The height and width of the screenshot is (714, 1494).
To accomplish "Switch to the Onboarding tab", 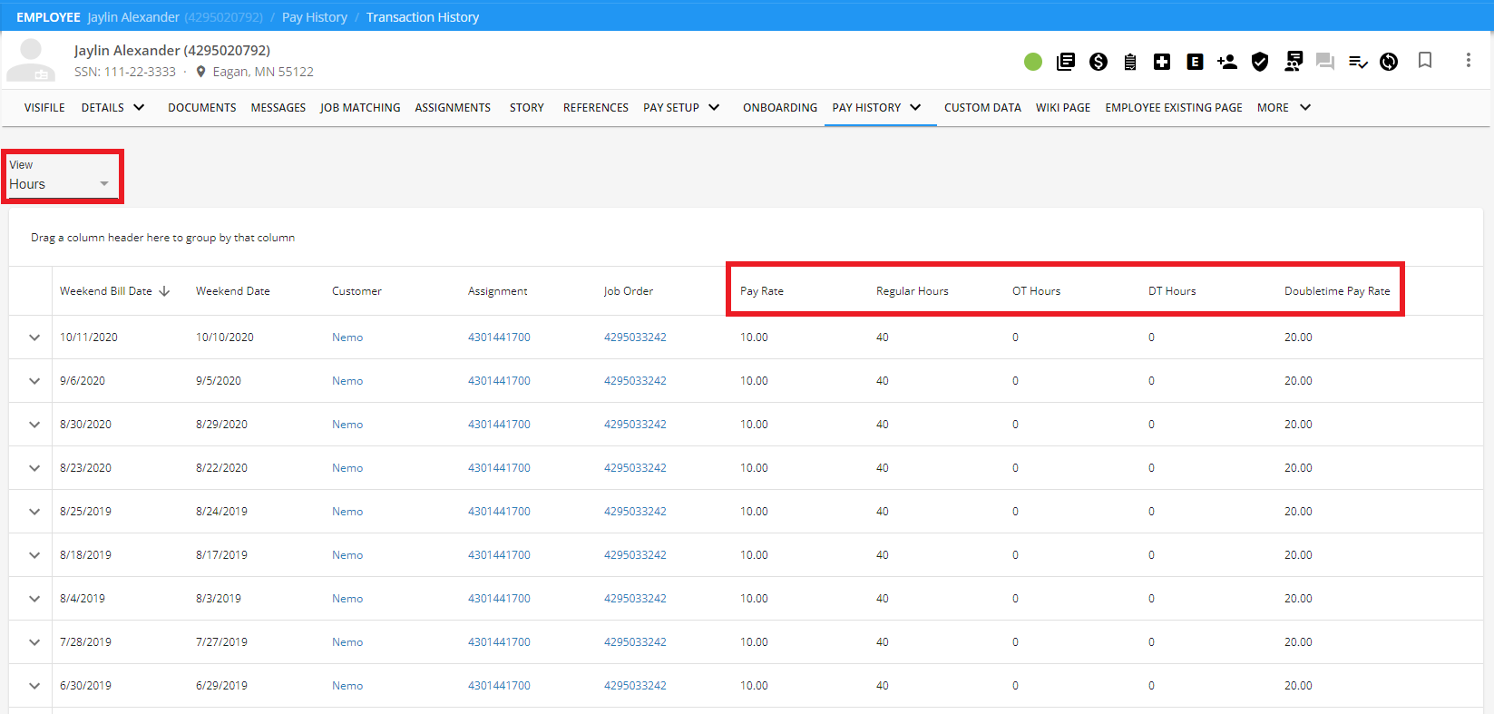I will (779, 108).
